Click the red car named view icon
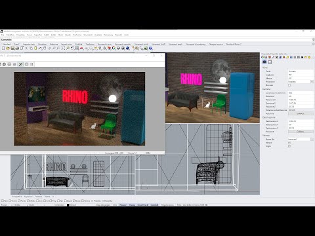Viewport: 315px width, 236px height. click(81, 48)
